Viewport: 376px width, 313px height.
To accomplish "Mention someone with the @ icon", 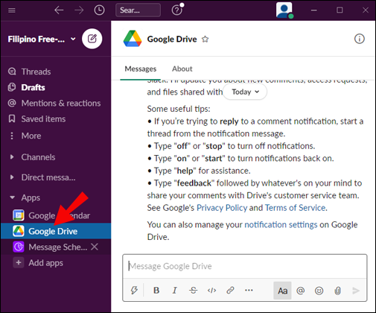I will (x=300, y=291).
